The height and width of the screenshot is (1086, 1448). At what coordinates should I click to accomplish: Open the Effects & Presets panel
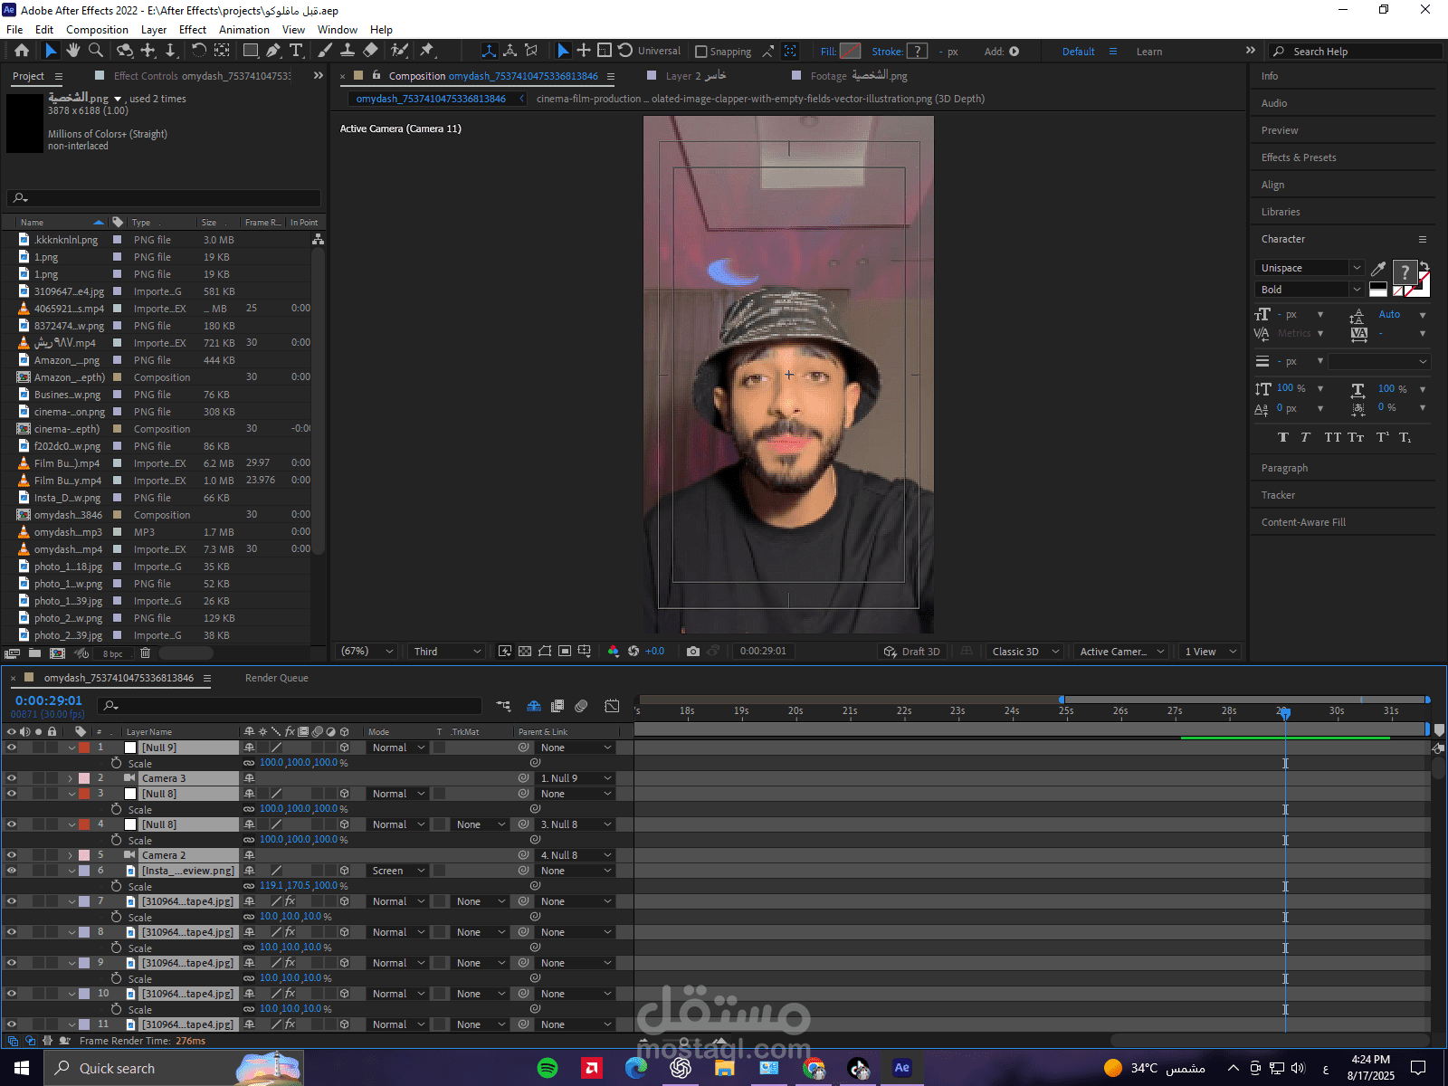tap(1299, 157)
